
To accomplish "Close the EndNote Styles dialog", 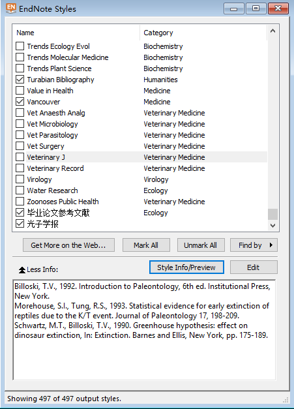I will coord(278,8).
